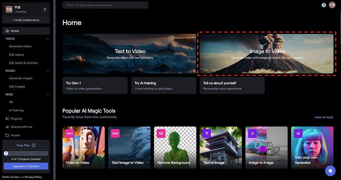Collapse the MORE sidebar section

(x=48, y=94)
